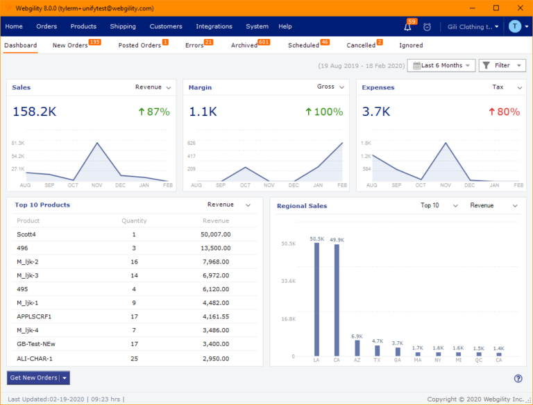Viewport: 533px width, 405px height.
Task: Open the Help menu
Action: [x=285, y=26]
